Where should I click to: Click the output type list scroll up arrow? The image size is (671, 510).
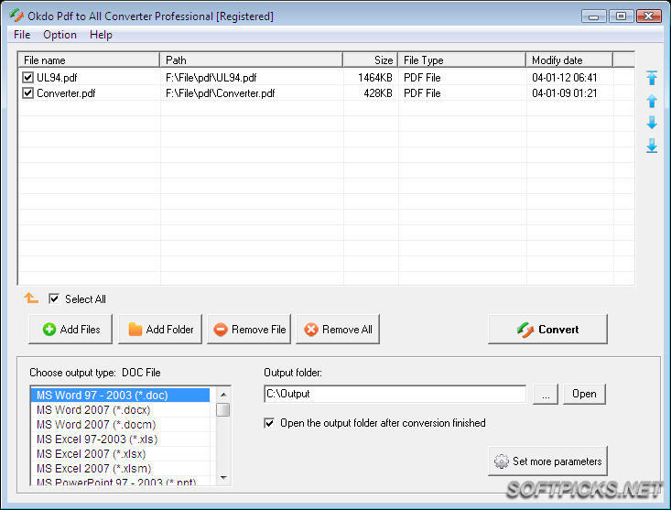coord(223,394)
